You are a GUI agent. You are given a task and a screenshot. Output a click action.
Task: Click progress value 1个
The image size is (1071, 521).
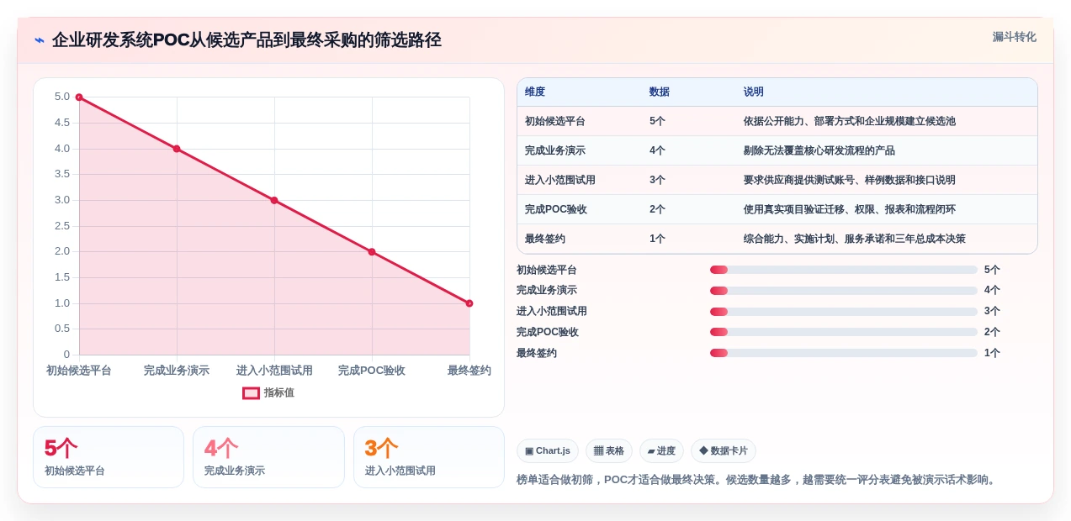tap(992, 353)
